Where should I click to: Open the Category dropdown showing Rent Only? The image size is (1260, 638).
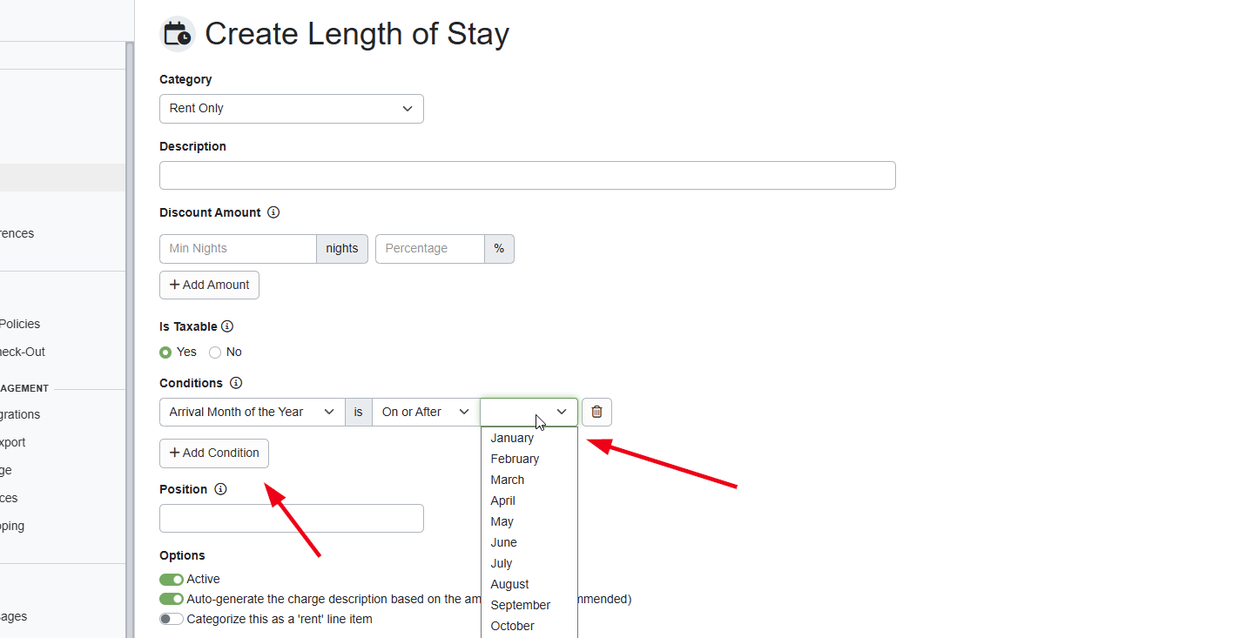tap(291, 109)
